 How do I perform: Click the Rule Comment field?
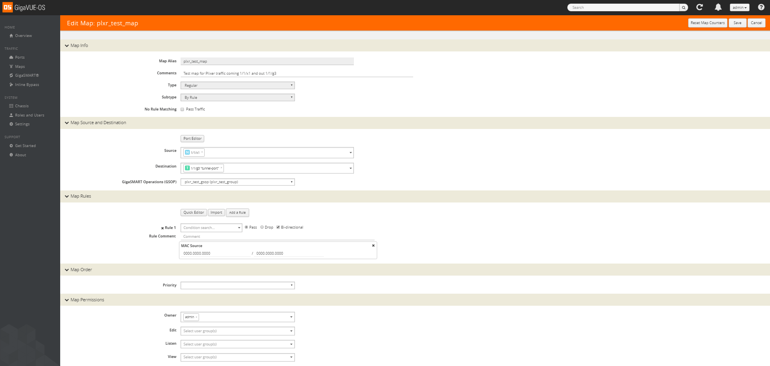pyautogui.click(x=278, y=237)
